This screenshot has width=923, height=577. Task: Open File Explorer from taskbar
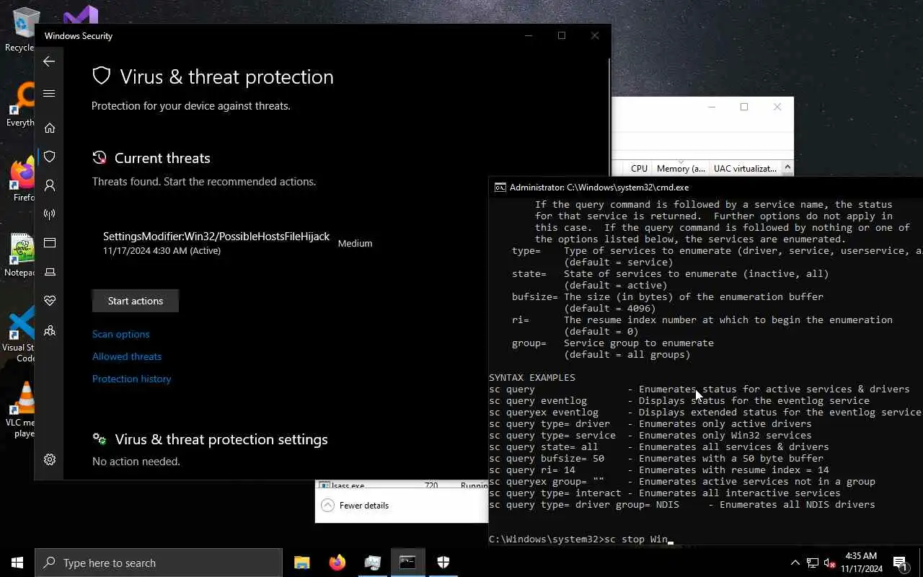tap(301, 563)
